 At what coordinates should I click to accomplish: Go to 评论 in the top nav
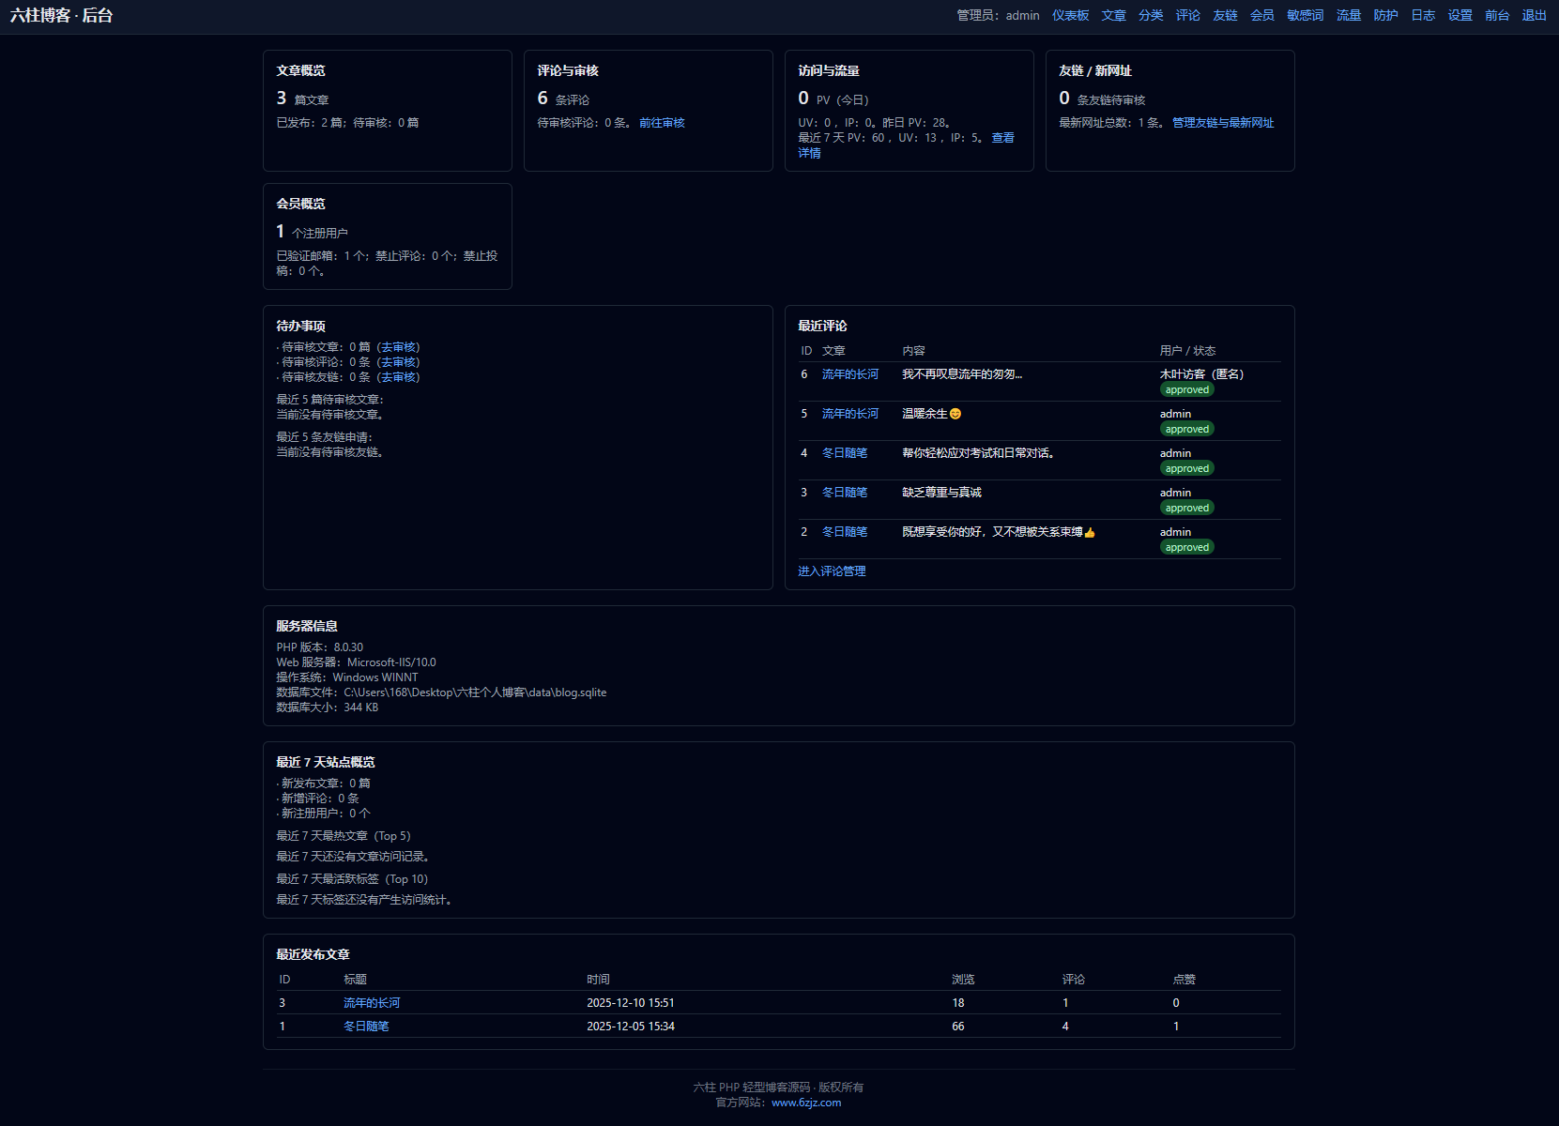(x=1187, y=15)
